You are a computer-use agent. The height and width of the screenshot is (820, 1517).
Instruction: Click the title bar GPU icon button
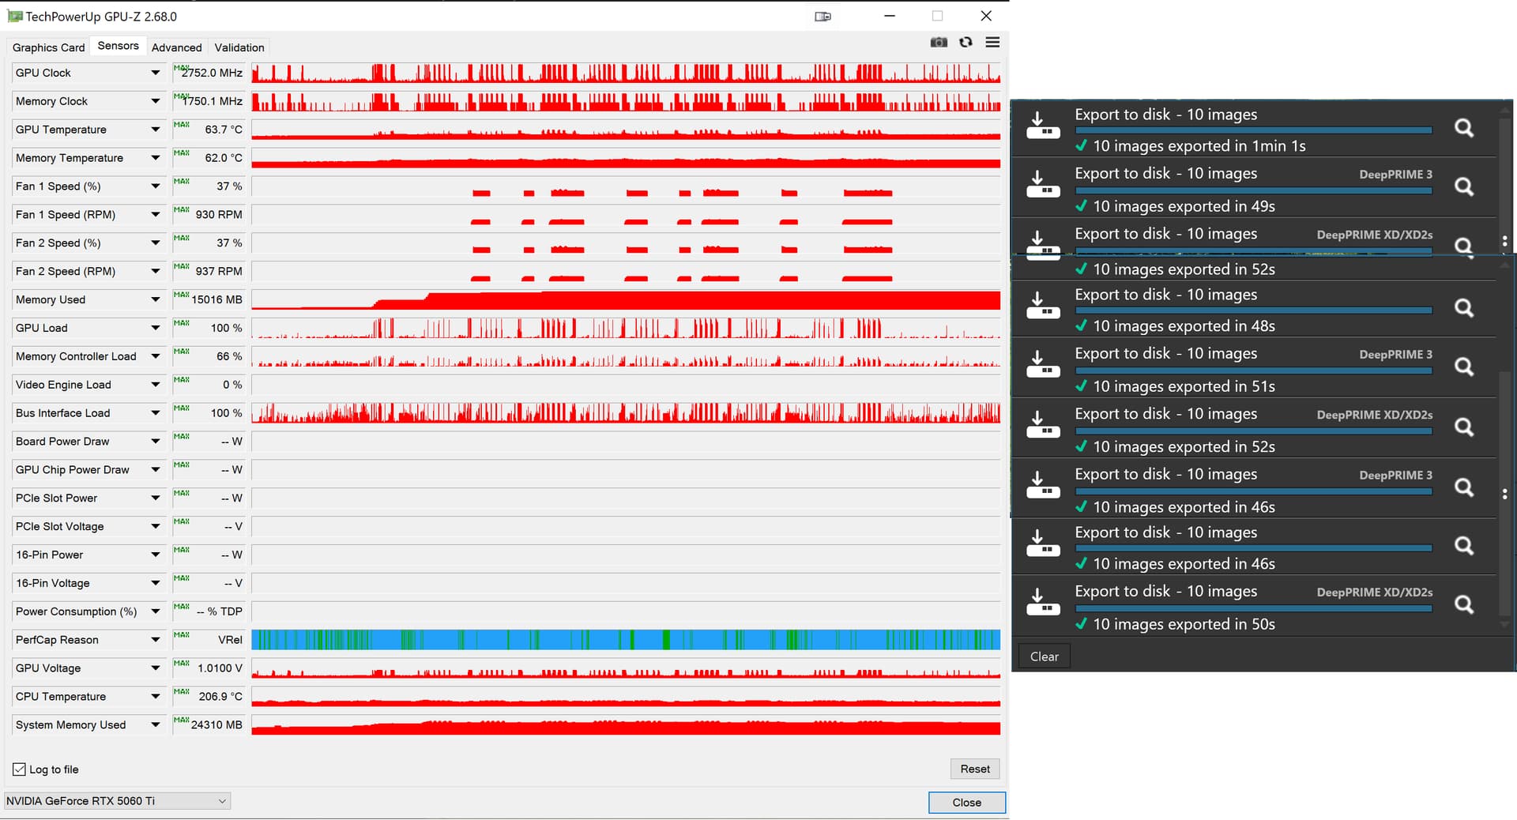(822, 17)
